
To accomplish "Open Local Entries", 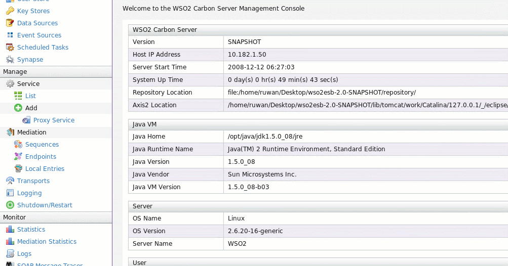I will click(45, 168).
